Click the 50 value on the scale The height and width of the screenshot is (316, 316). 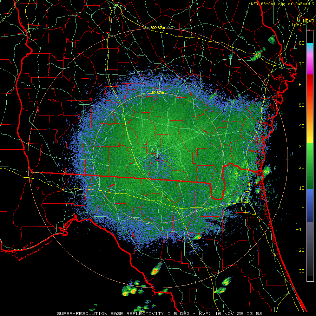(x=302, y=105)
